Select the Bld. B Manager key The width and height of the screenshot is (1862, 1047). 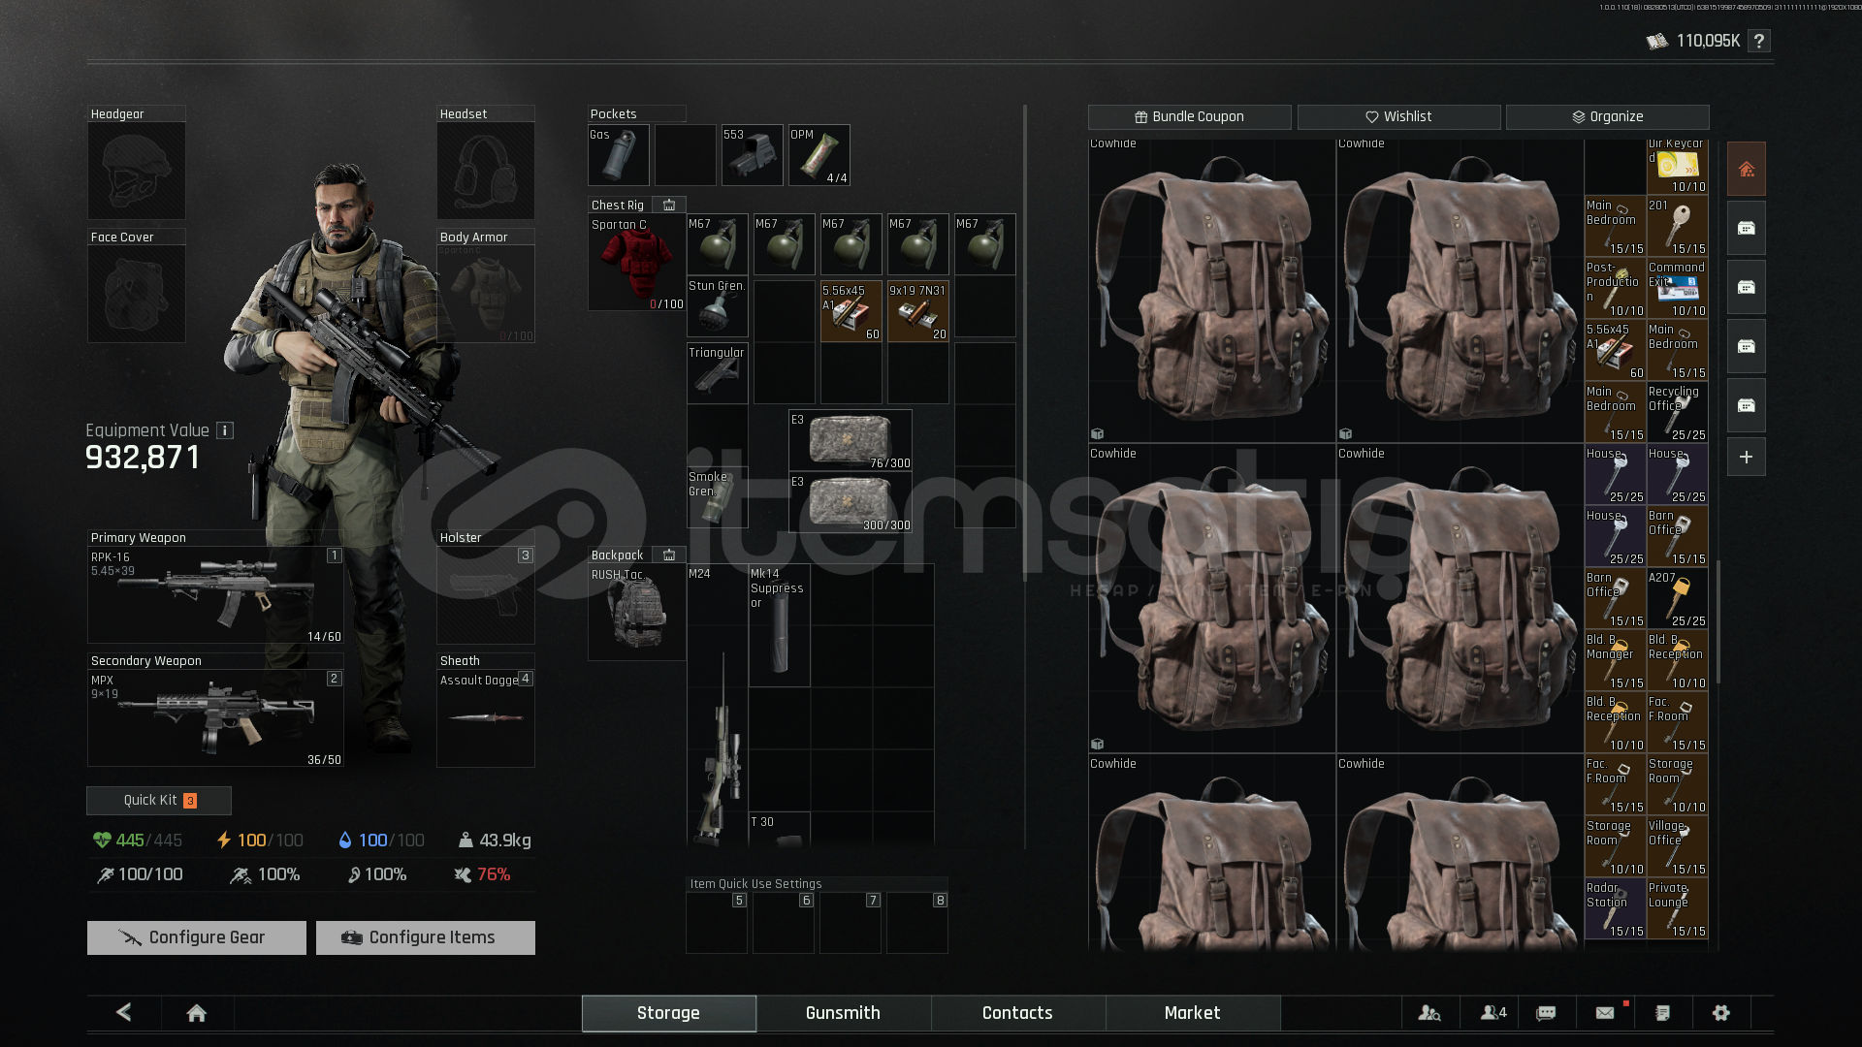[x=1616, y=660]
